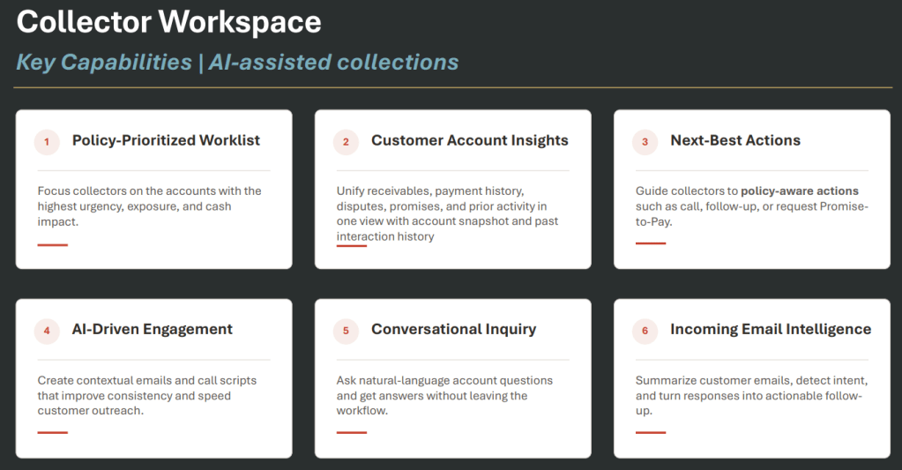Click the number 6 badge on Incoming Email Intelligence
This screenshot has height=470, width=902.
645,331
